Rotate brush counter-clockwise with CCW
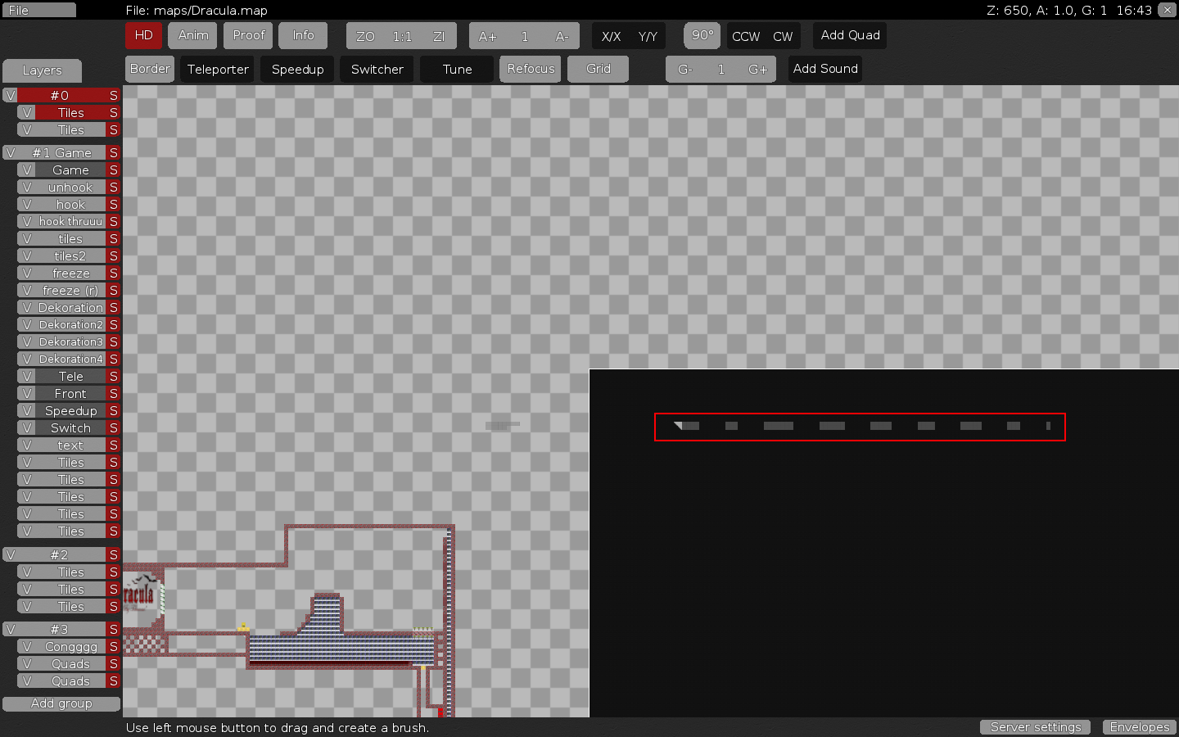This screenshot has height=737, width=1179. (x=745, y=36)
